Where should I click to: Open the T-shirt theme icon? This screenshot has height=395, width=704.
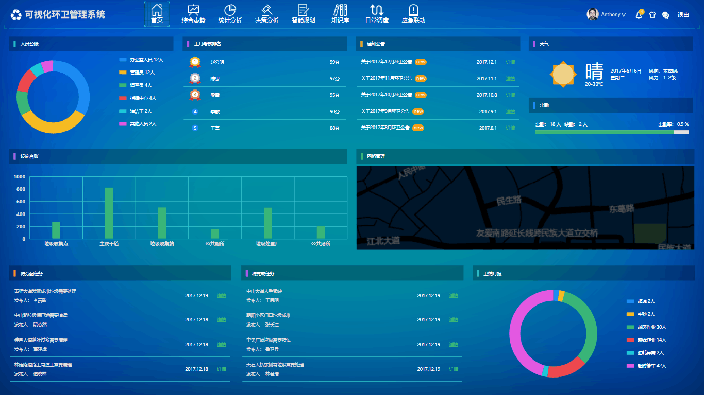652,15
